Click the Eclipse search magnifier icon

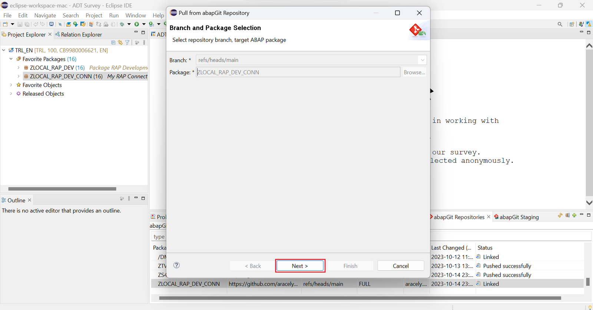(560, 24)
